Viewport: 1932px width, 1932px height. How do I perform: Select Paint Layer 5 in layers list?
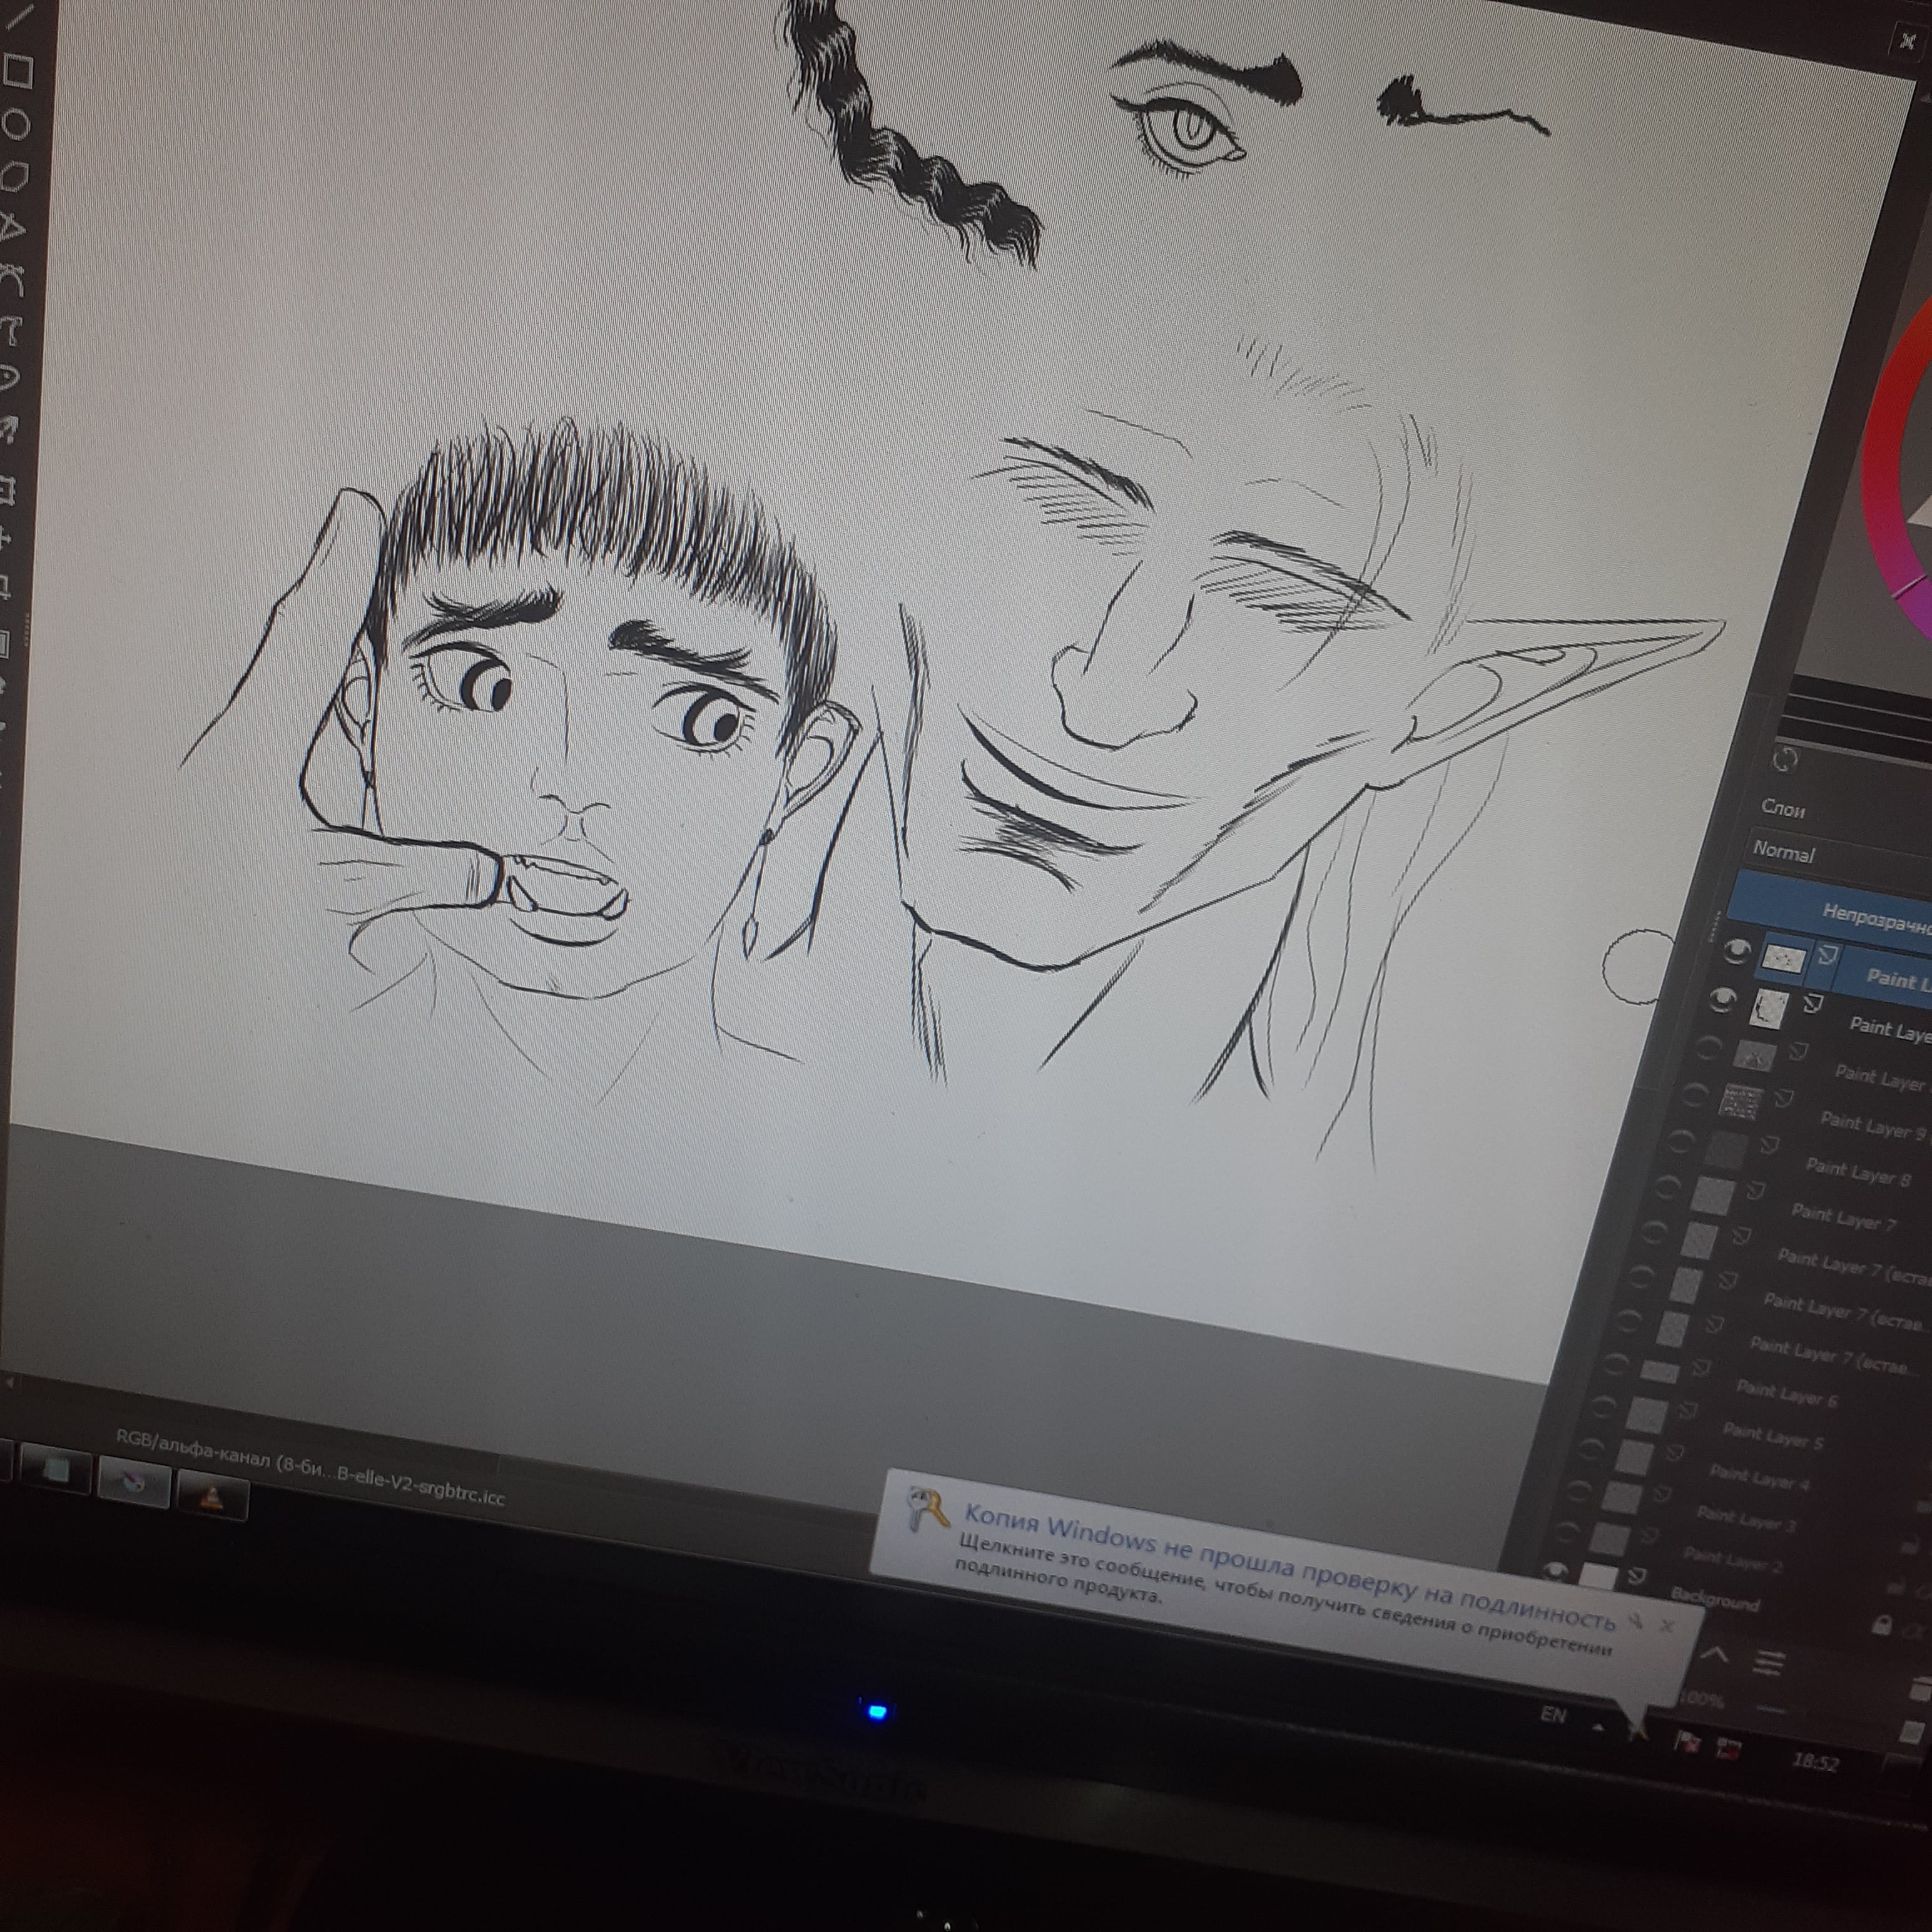tap(1772, 1438)
